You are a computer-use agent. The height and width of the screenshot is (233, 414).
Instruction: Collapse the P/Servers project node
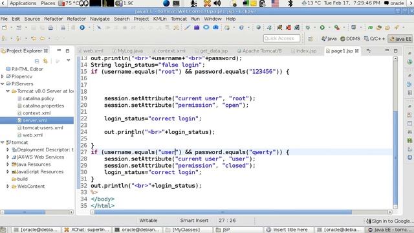tap(3, 83)
